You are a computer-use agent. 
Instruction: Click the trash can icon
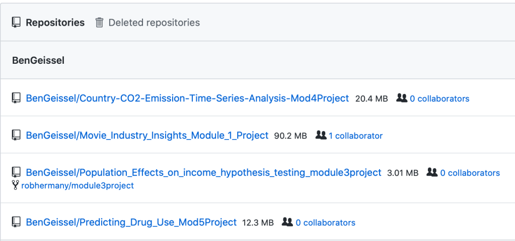click(100, 23)
